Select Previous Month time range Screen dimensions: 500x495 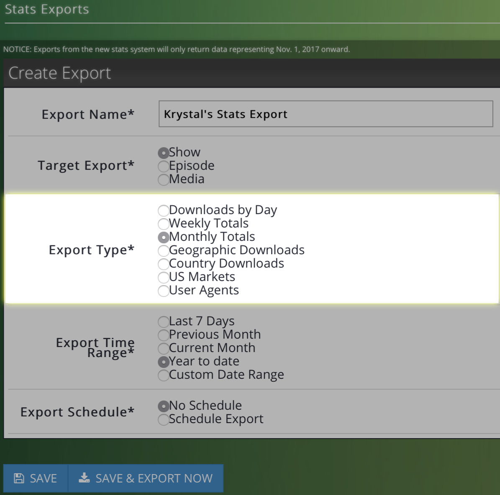click(163, 335)
